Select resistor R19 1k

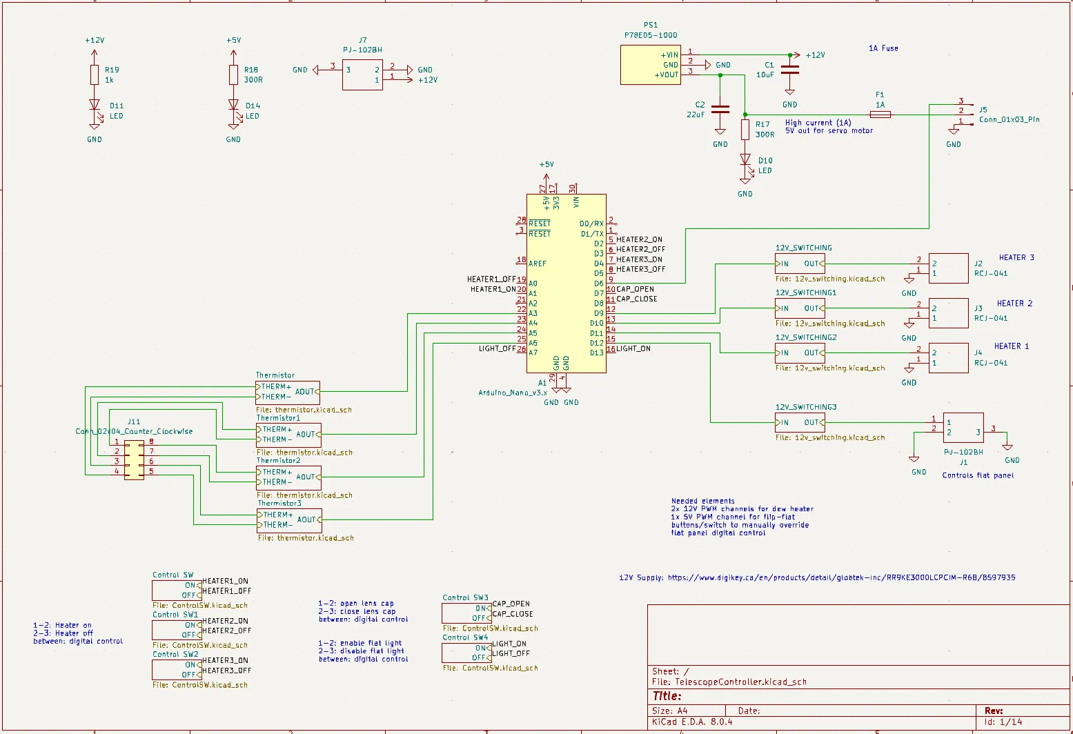tap(95, 74)
